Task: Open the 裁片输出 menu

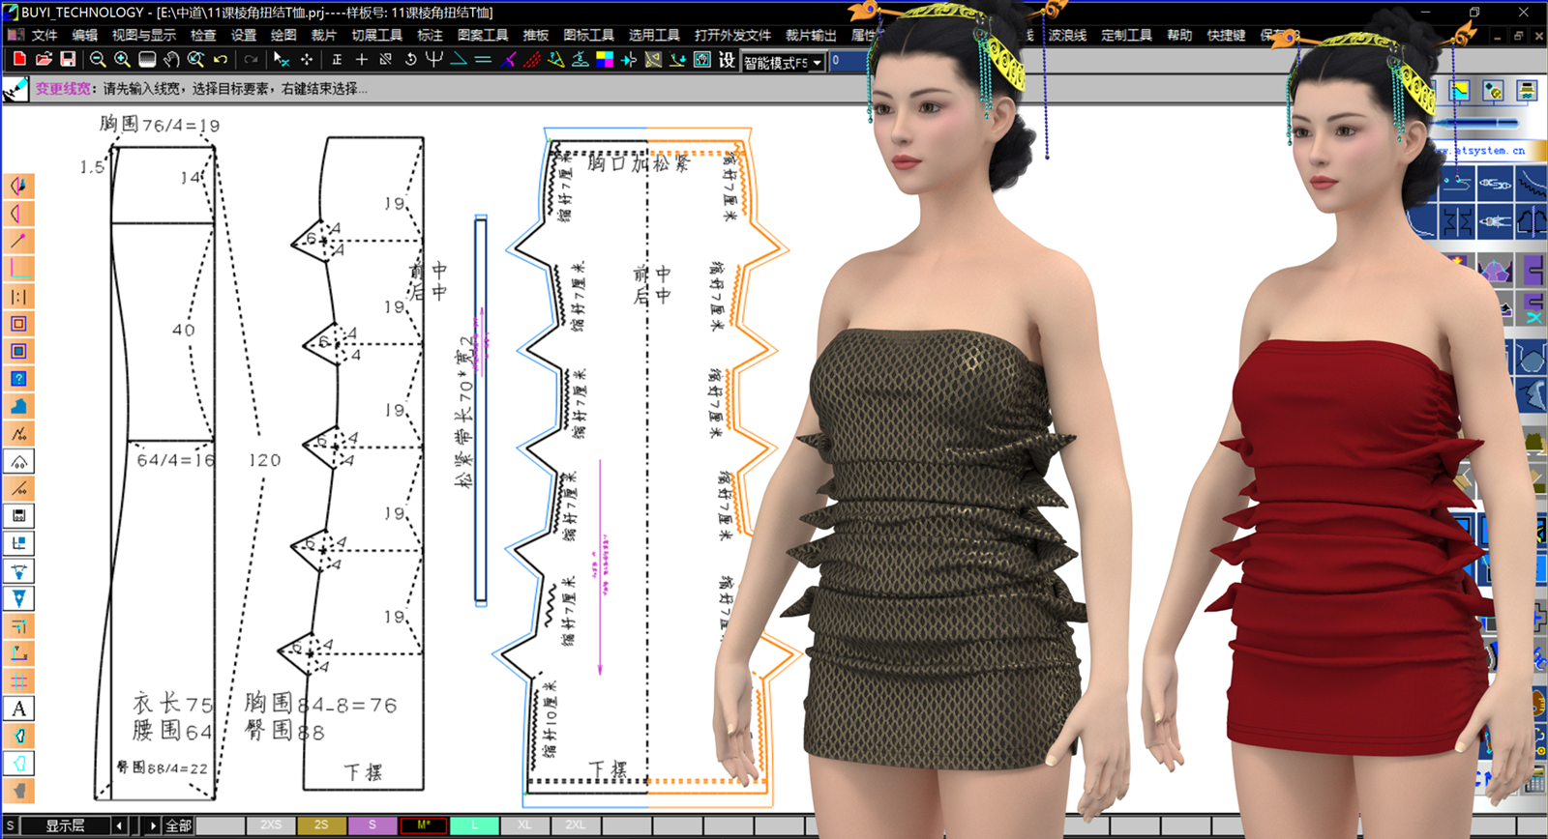Action: [811, 35]
